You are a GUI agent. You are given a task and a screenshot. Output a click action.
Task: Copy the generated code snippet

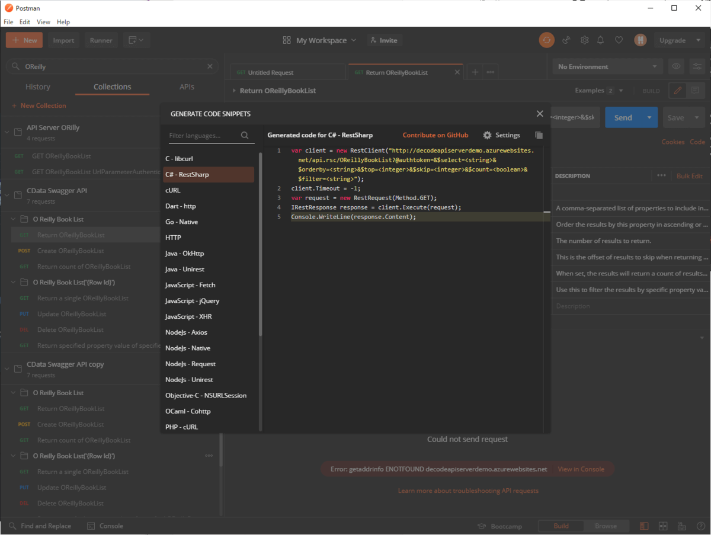point(539,135)
